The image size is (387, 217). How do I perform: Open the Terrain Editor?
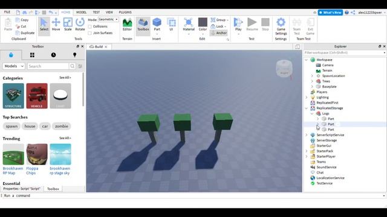pos(127,25)
